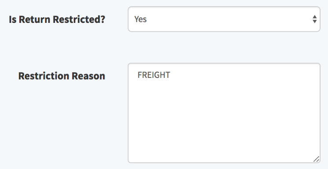Focus the Restriction Reason field via its bold label

(62, 76)
